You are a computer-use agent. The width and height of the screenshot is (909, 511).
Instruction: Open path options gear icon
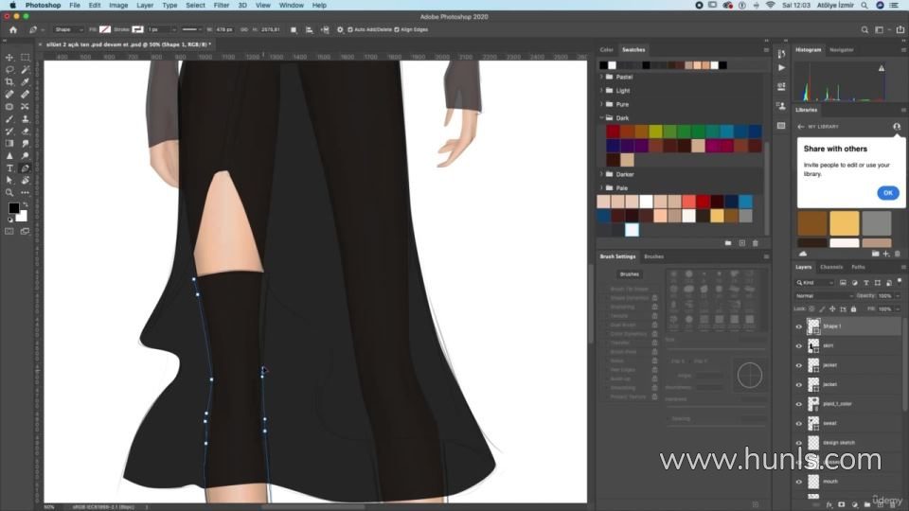click(340, 30)
